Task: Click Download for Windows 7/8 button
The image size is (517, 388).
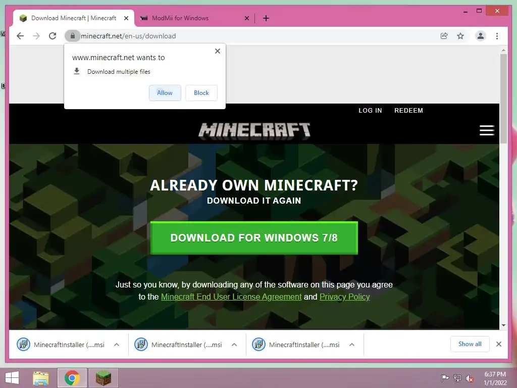Action: point(254,237)
